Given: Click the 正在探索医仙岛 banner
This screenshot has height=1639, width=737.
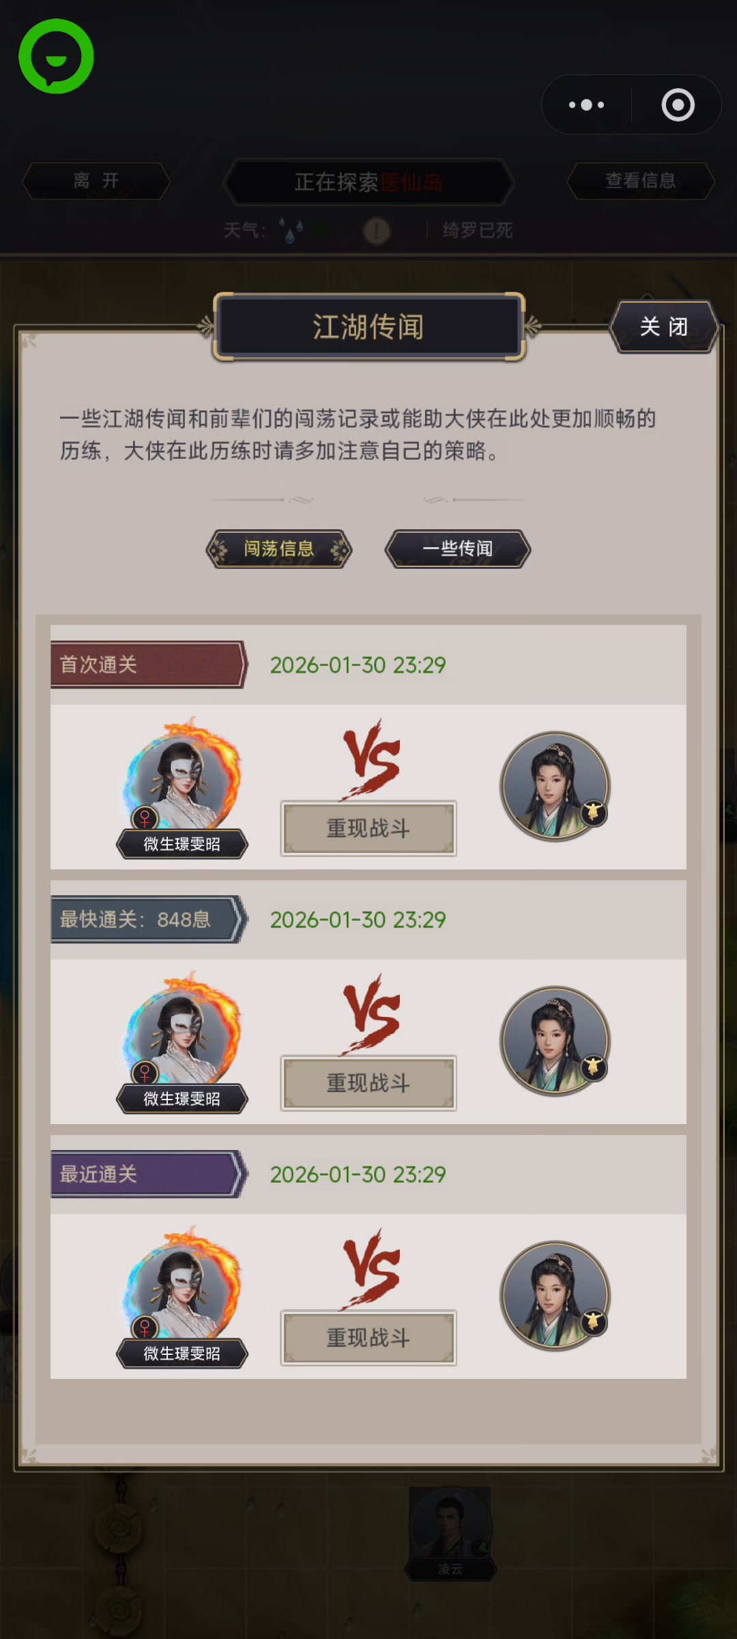Looking at the screenshot, I should [369, 182].
